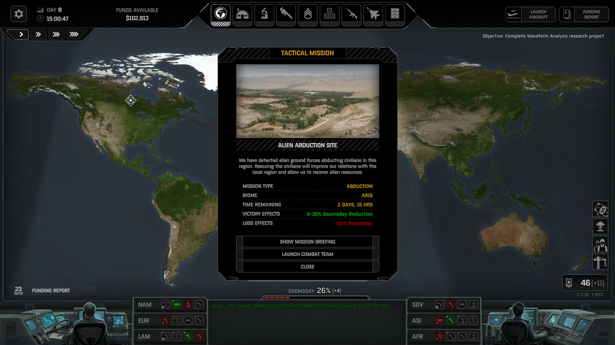
Task: Set time speed to double arrows
Action: coord(38,34)
